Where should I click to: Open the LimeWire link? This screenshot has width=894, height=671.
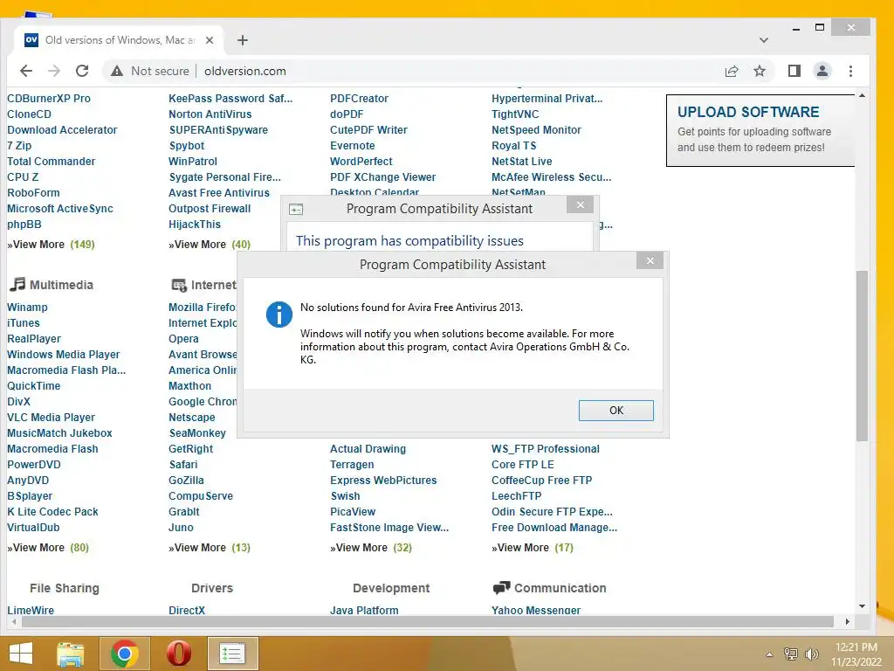click(x=31, y=610)
